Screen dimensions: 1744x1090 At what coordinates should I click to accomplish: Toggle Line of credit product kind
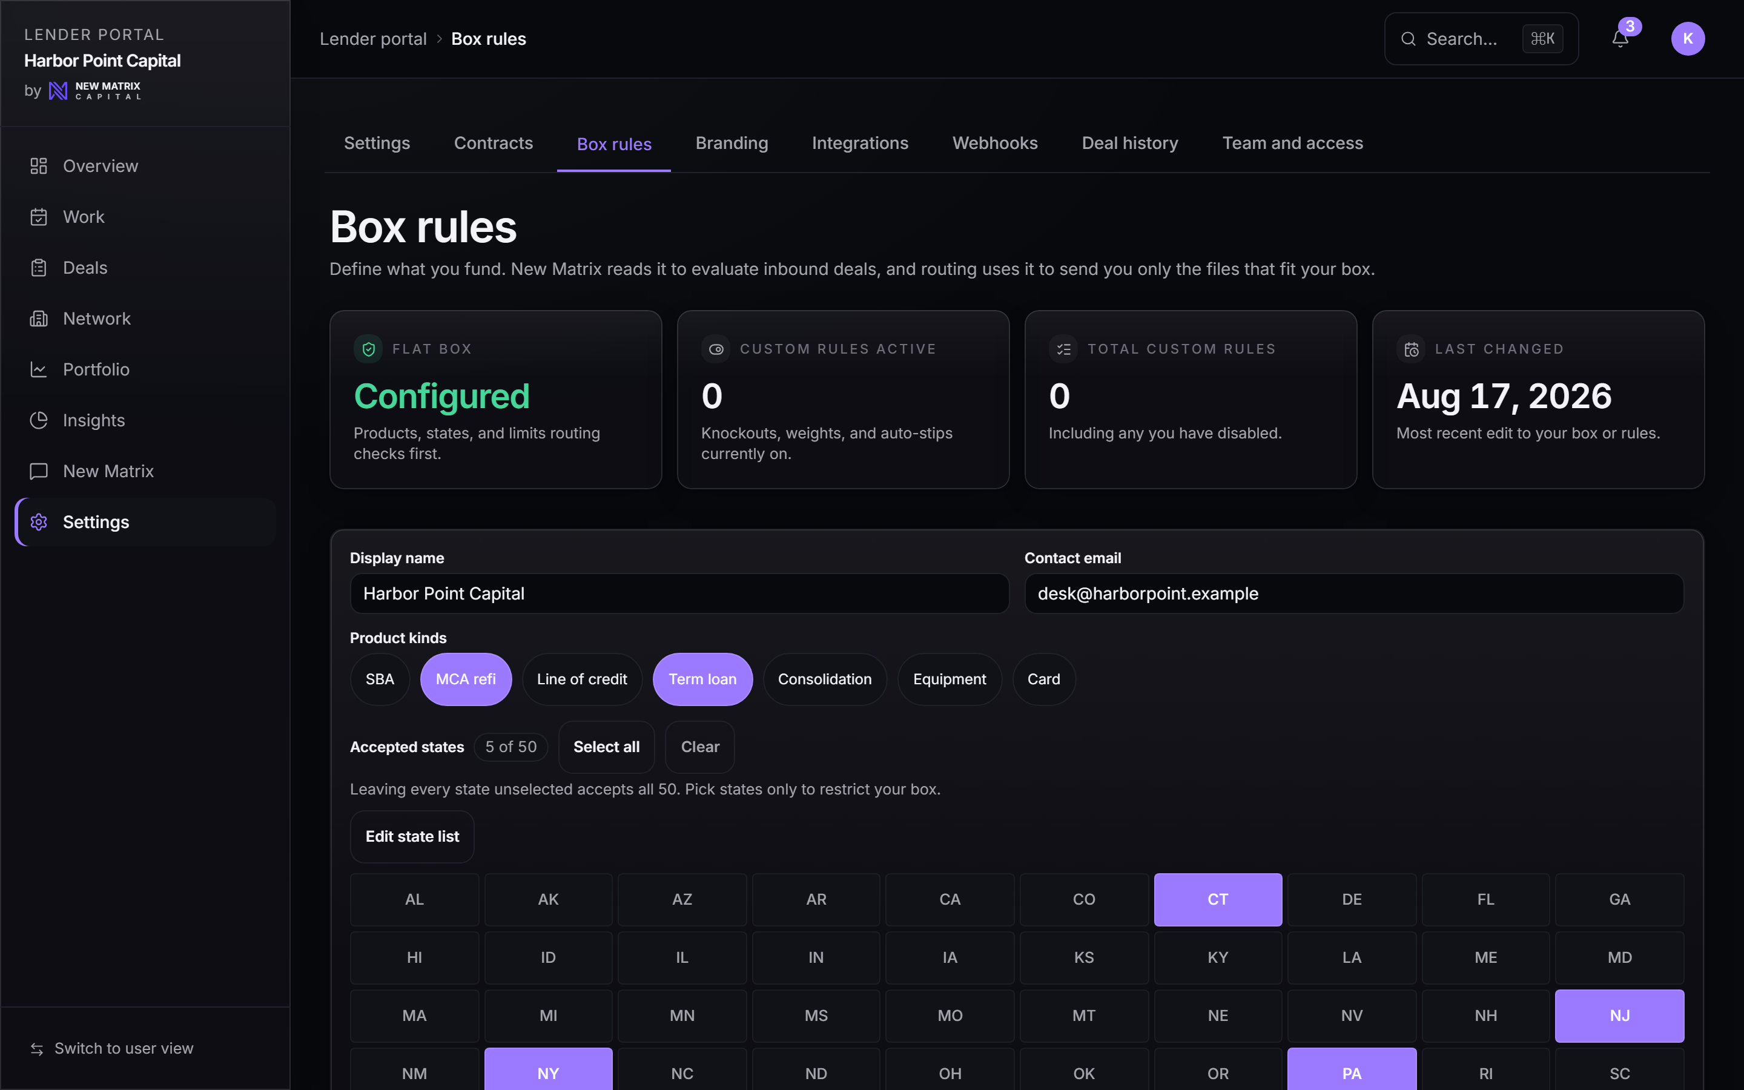point(581,679)
